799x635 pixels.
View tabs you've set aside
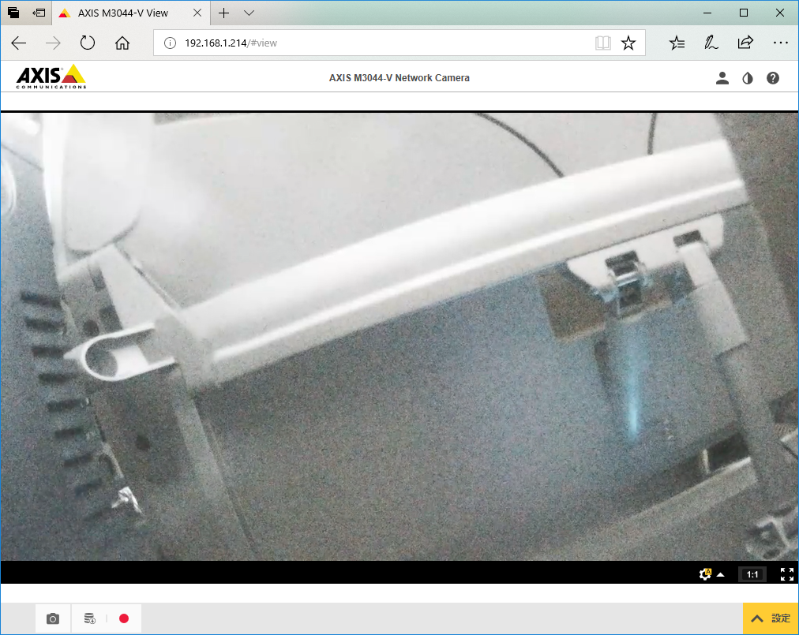13,13
